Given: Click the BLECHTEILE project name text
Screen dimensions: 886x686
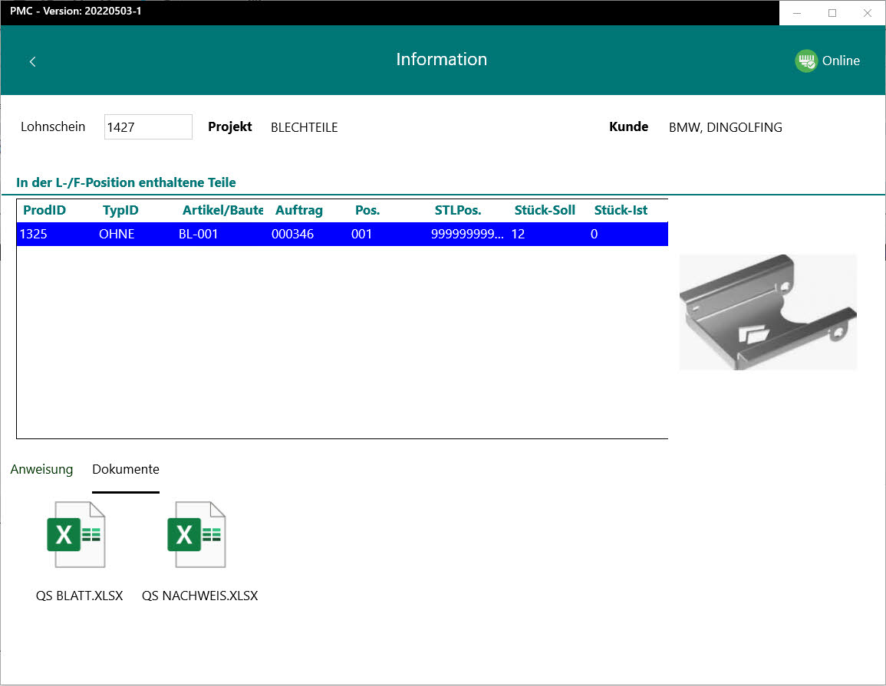Looking at the screenshot, I should pyautogui.click(x=304, y=127).
